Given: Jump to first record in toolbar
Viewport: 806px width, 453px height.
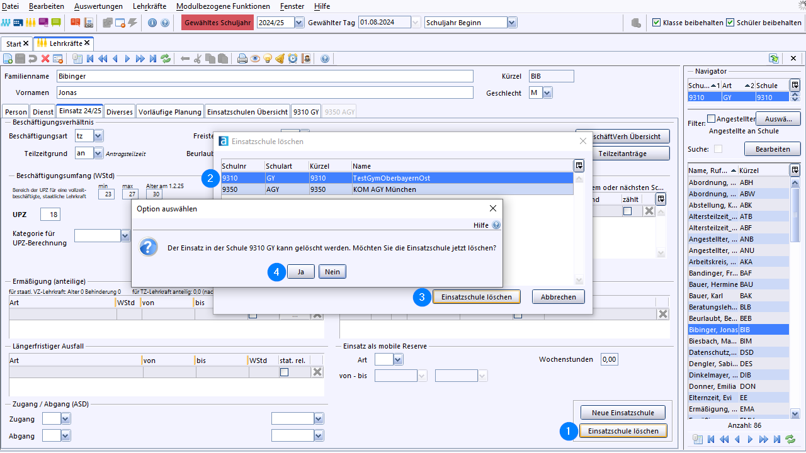Looking at the screenshot, I should (90, 59).
